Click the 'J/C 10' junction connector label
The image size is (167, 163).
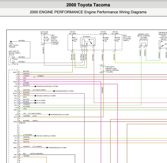click(x=16, y=64)
